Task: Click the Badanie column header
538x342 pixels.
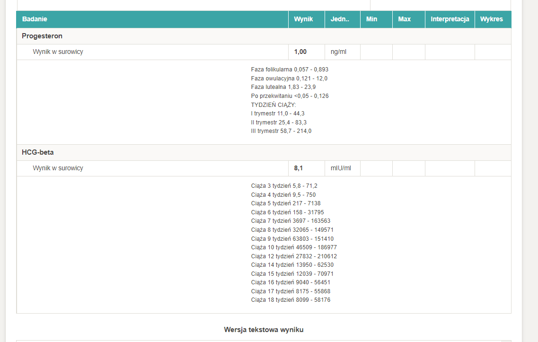Action: point(35,19)
